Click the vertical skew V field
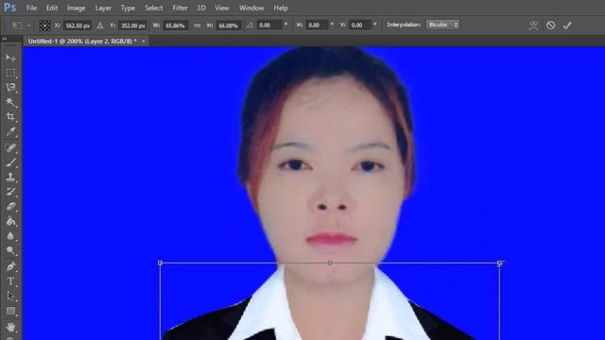The image size is (605, 340). (x=361, y=25)
